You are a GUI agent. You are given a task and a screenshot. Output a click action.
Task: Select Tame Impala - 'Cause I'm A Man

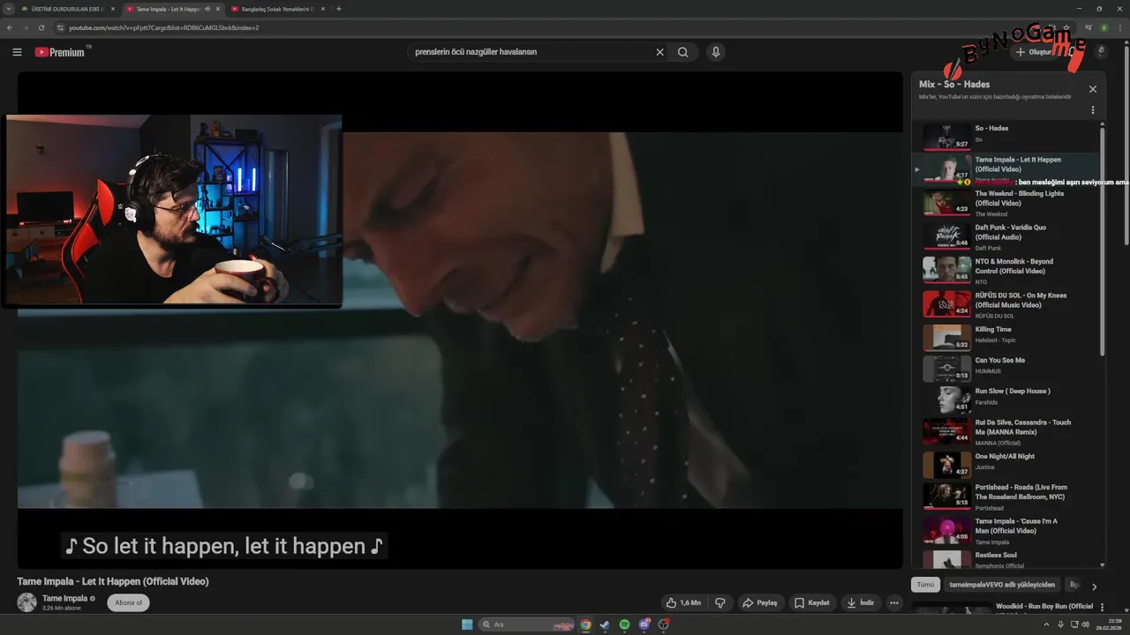tap(1006, 530)
